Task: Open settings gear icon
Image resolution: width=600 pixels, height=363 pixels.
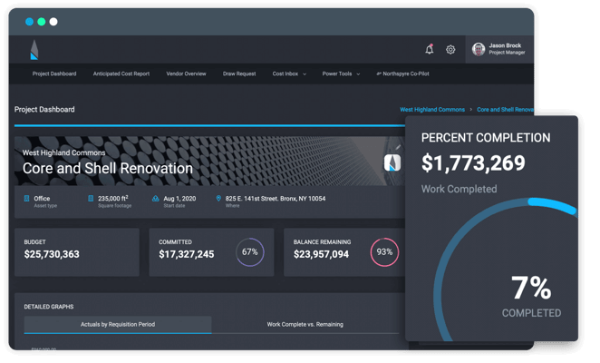Action: tap(450, 50)
